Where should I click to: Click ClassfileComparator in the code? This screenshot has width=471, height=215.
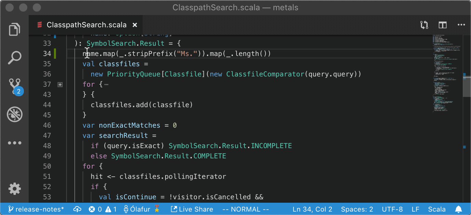(265, 74)
